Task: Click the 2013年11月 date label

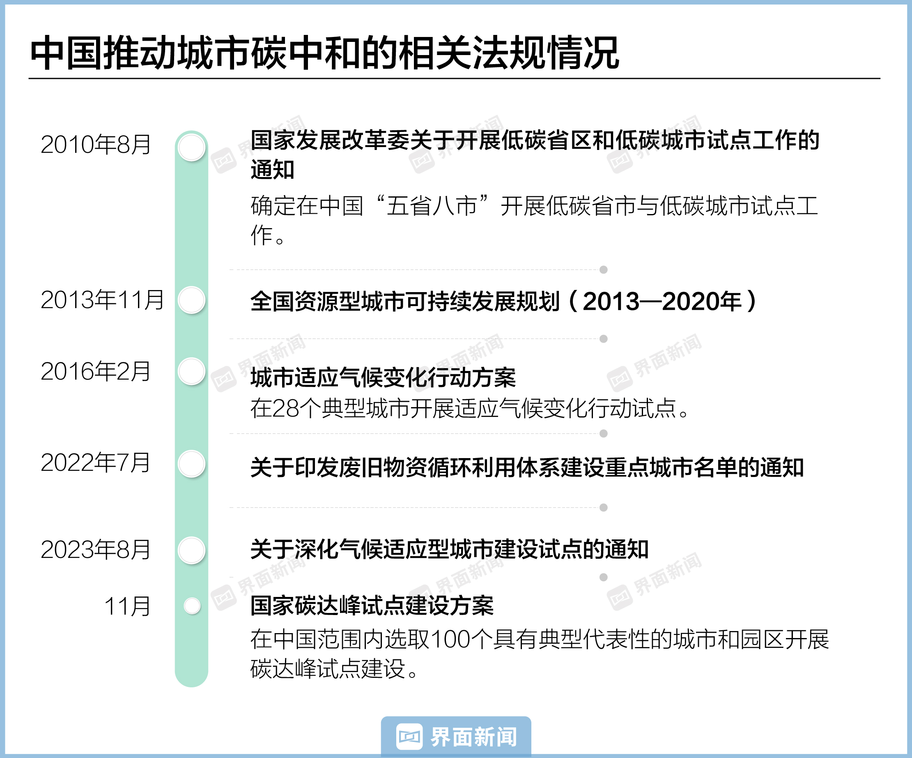Action: (x=103, y=300)
